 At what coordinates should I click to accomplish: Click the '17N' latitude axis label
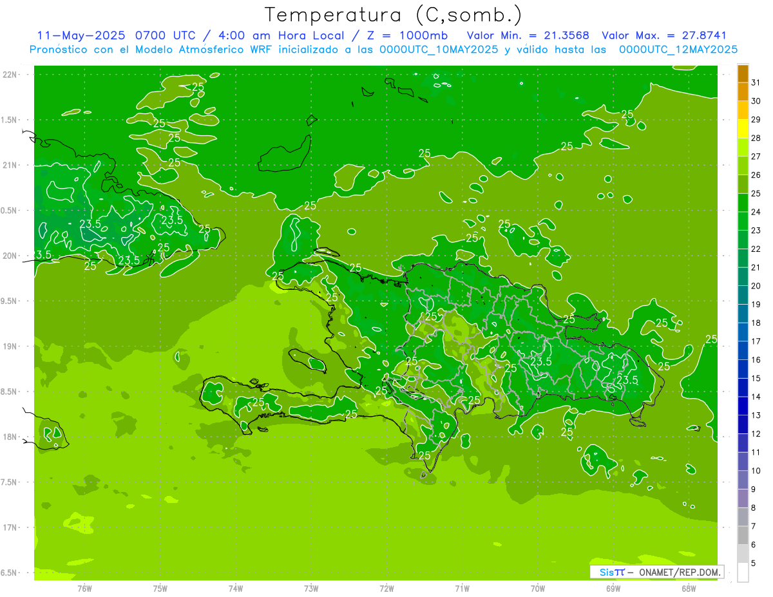tap(10, 527)
